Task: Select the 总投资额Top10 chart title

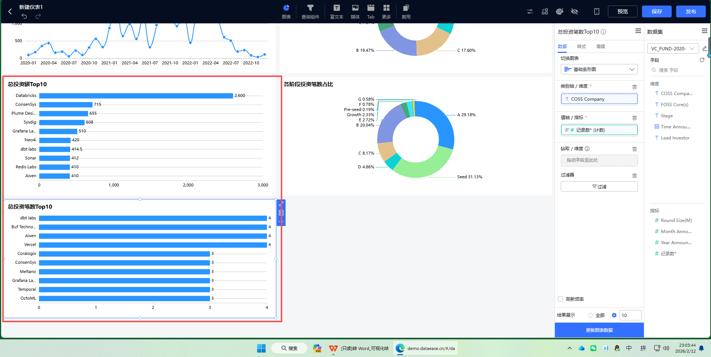Action: [27, 84]
